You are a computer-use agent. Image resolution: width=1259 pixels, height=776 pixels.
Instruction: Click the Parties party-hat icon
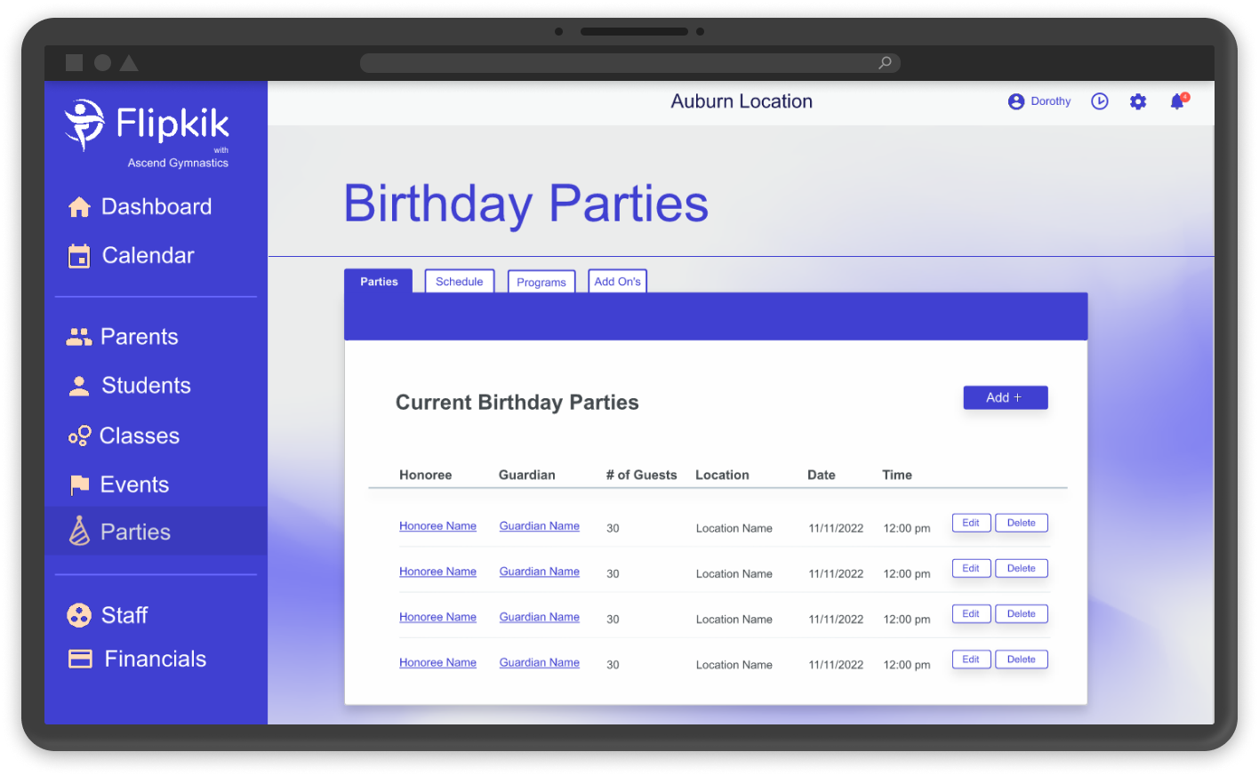[79, 531]
